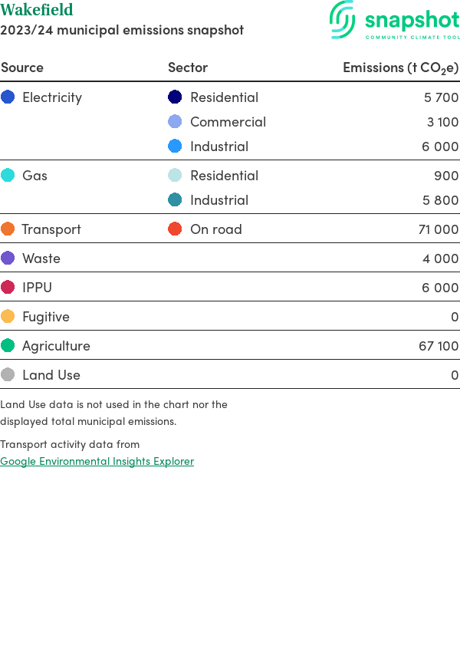Viewport: 460px width, 652px height.
Task: Click the grey Land Use dot
Action: pos(8,374)
